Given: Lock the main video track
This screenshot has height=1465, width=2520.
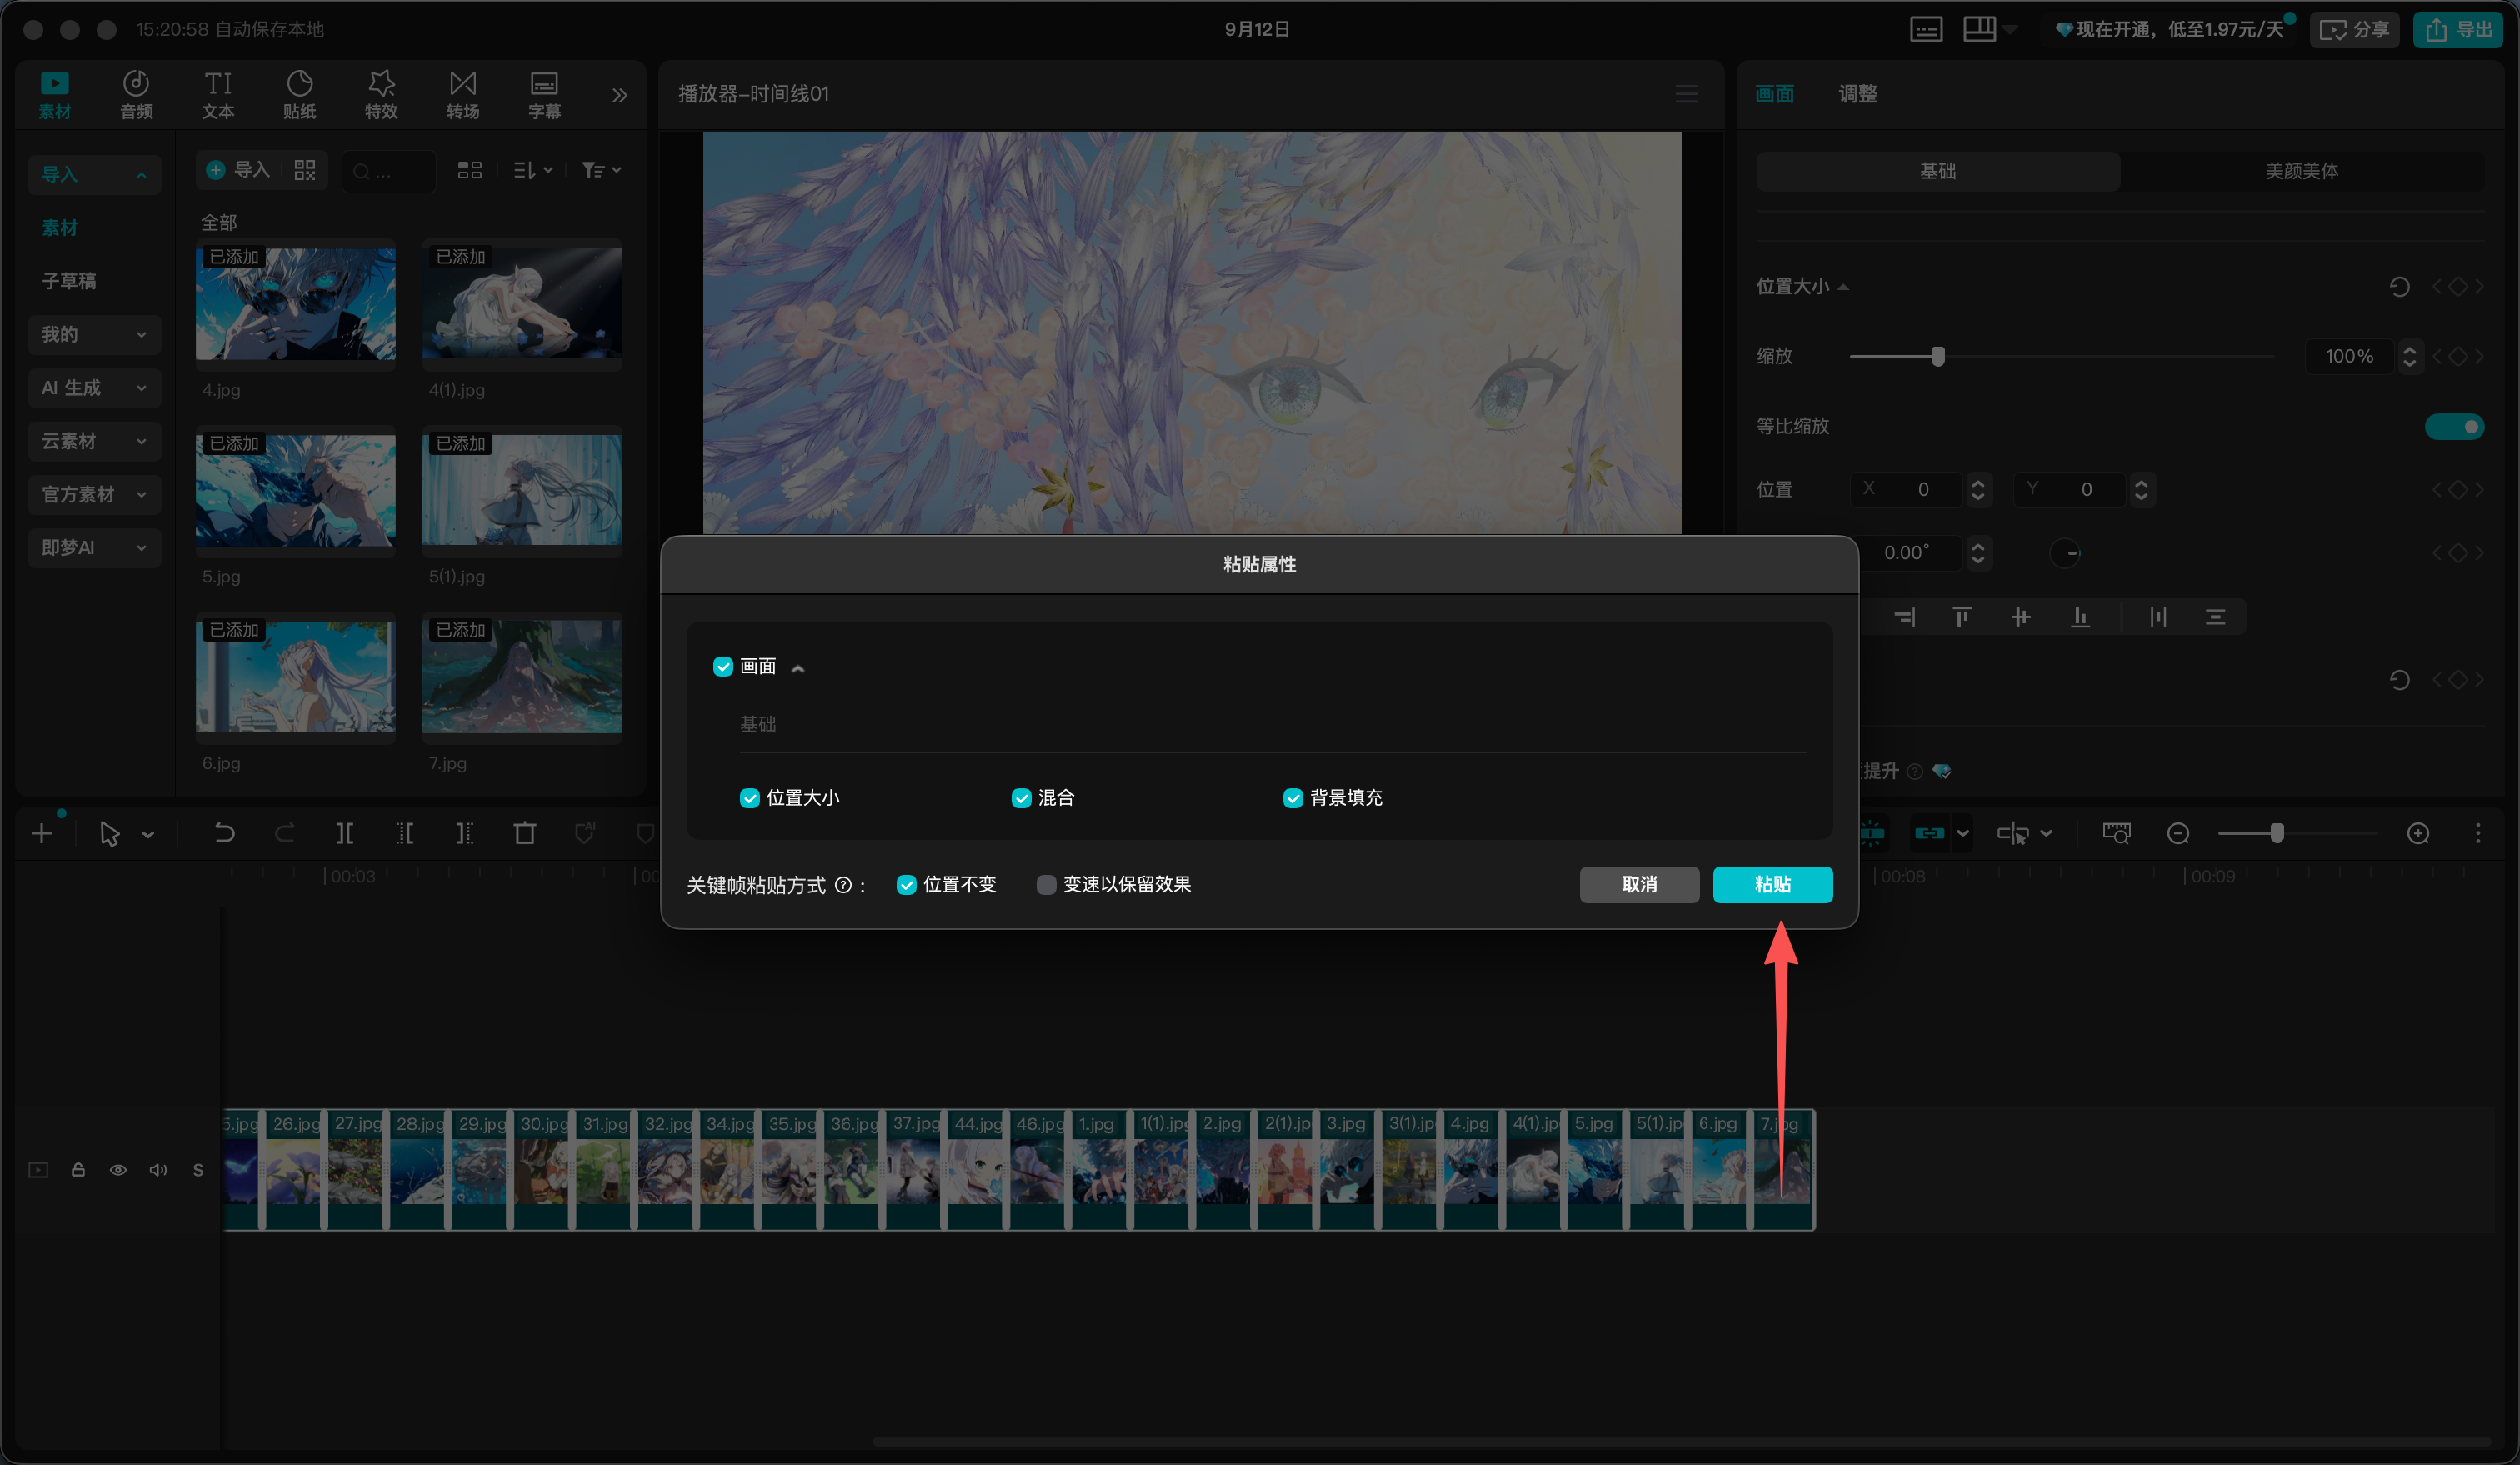Looking at the screenshot, I should [x=78, y=1170].
